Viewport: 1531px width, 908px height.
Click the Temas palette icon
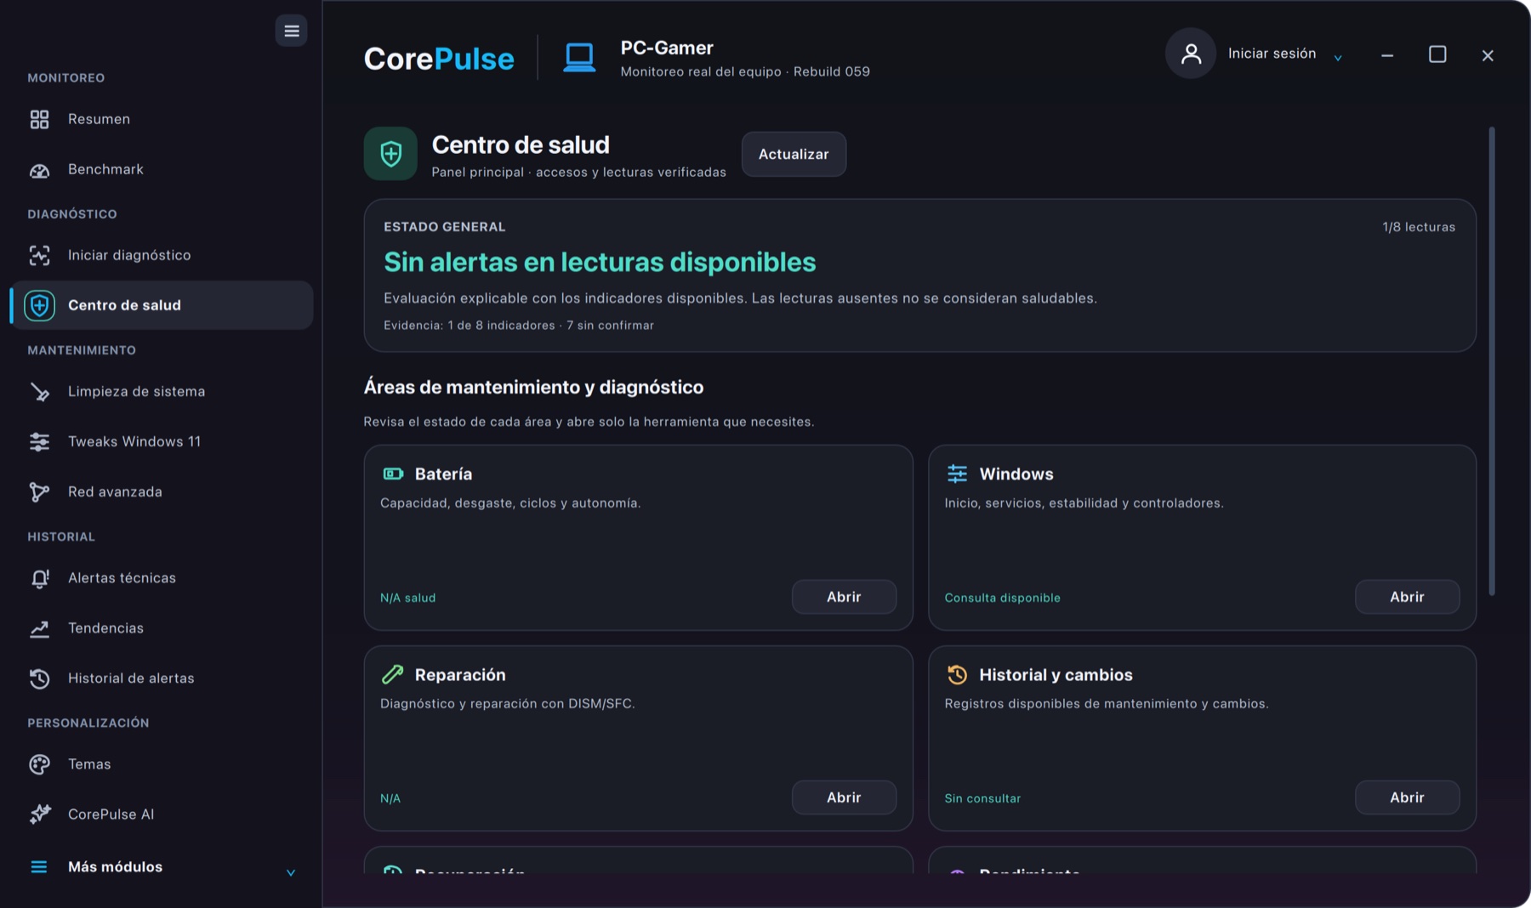click(x=39, y=764)
